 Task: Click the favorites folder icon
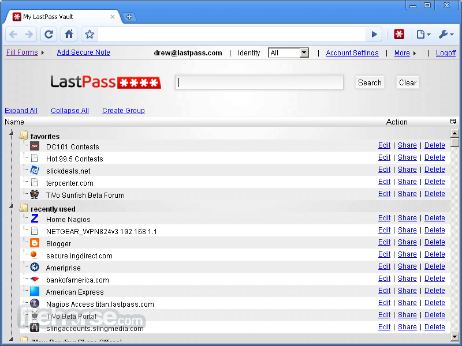(x=24, y=135)
